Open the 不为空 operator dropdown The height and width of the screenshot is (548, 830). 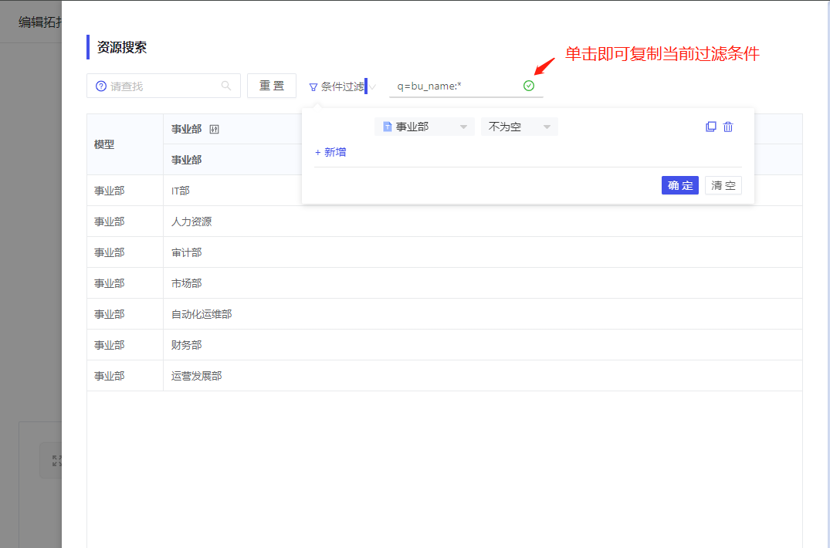point(519,127)
